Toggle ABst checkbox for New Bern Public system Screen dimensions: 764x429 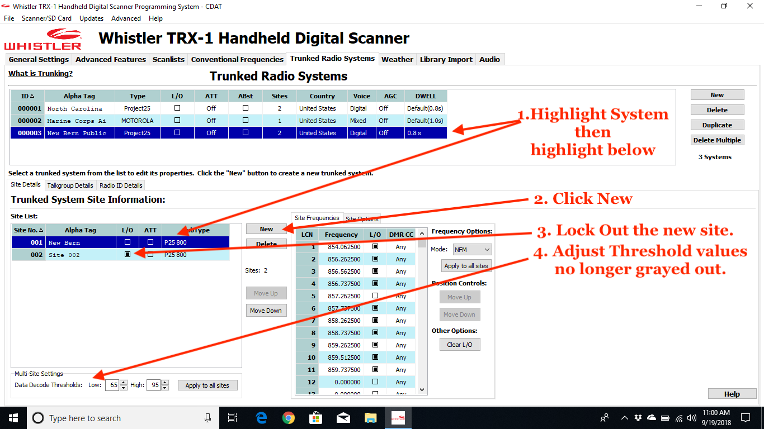[x=246, y=133]
